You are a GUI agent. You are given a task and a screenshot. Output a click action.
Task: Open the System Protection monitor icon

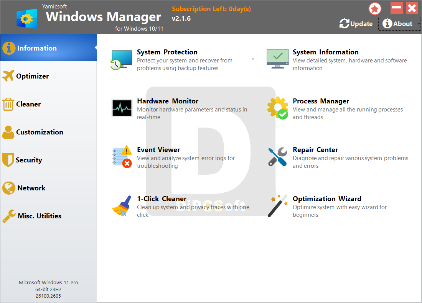coord(121,60)
